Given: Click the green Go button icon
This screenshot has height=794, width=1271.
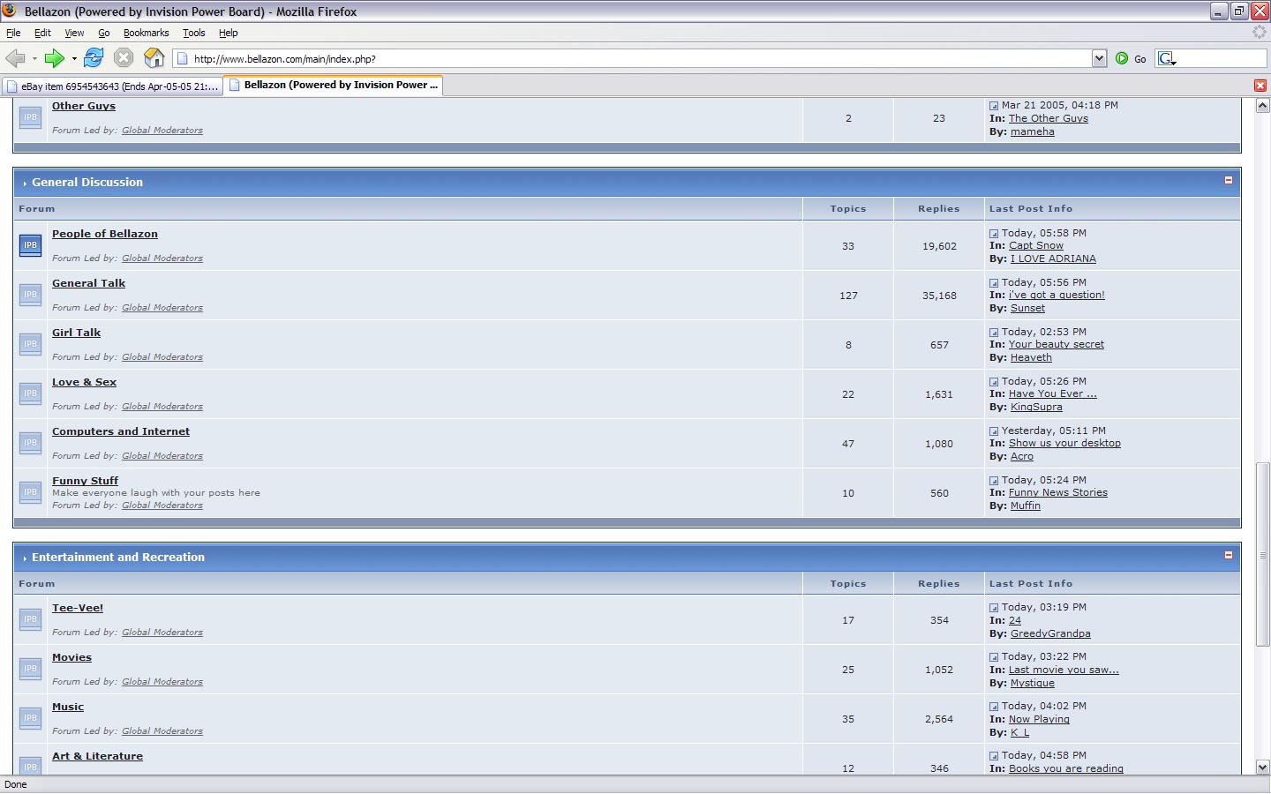Looking at the screenshot, I should click(x=1122, y=58).
